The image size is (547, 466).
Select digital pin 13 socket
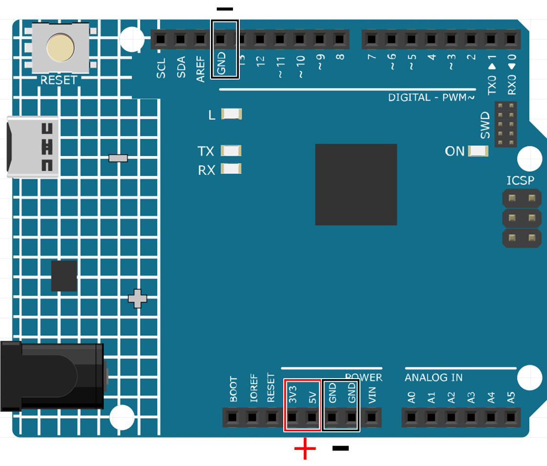pos(240,39)
